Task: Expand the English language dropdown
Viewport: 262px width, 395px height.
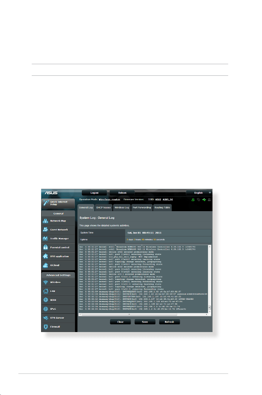Action: 199,193
